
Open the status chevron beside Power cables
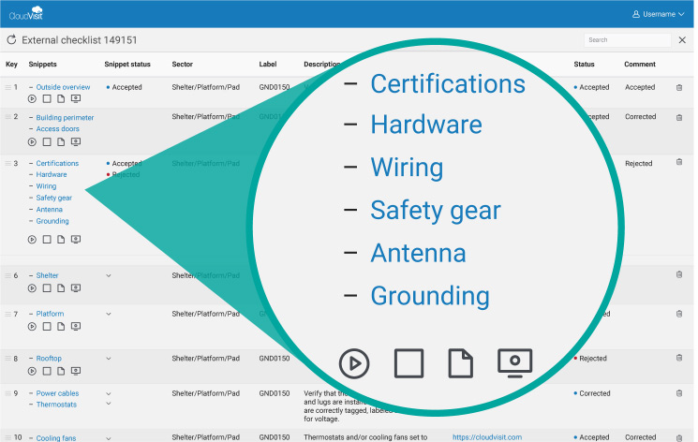pos(109,393)
